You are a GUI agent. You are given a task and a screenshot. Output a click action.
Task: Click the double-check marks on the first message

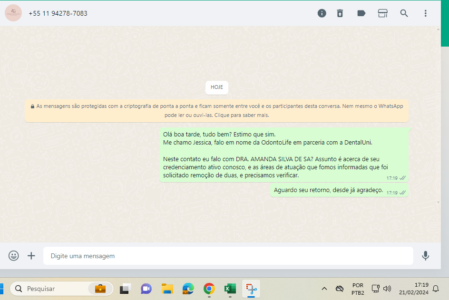tap(402, 178)
